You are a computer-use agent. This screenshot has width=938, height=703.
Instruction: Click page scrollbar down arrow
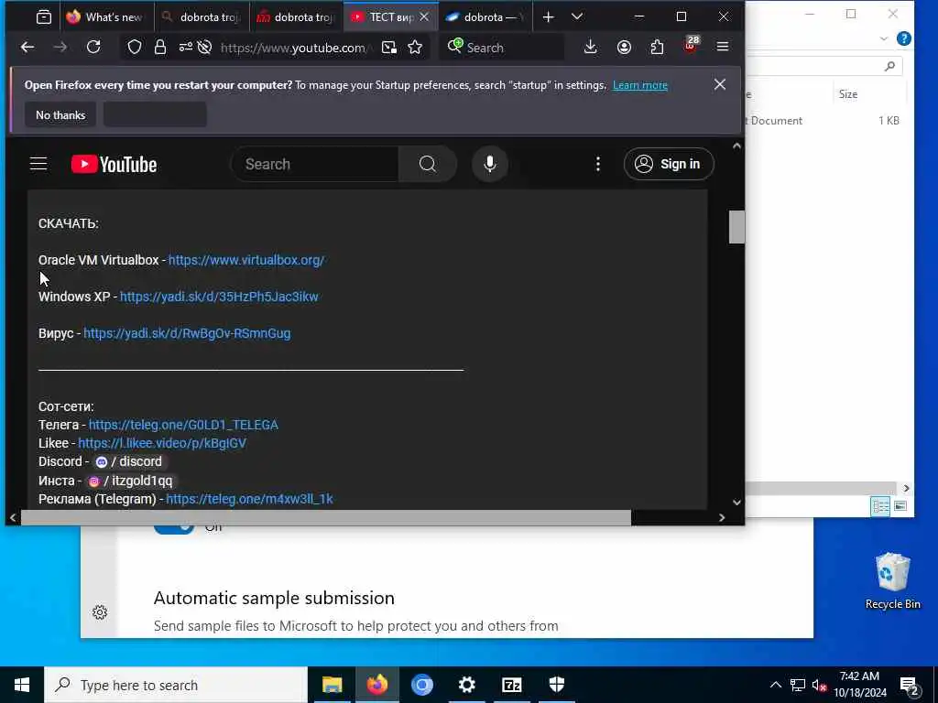coord(736,503)
